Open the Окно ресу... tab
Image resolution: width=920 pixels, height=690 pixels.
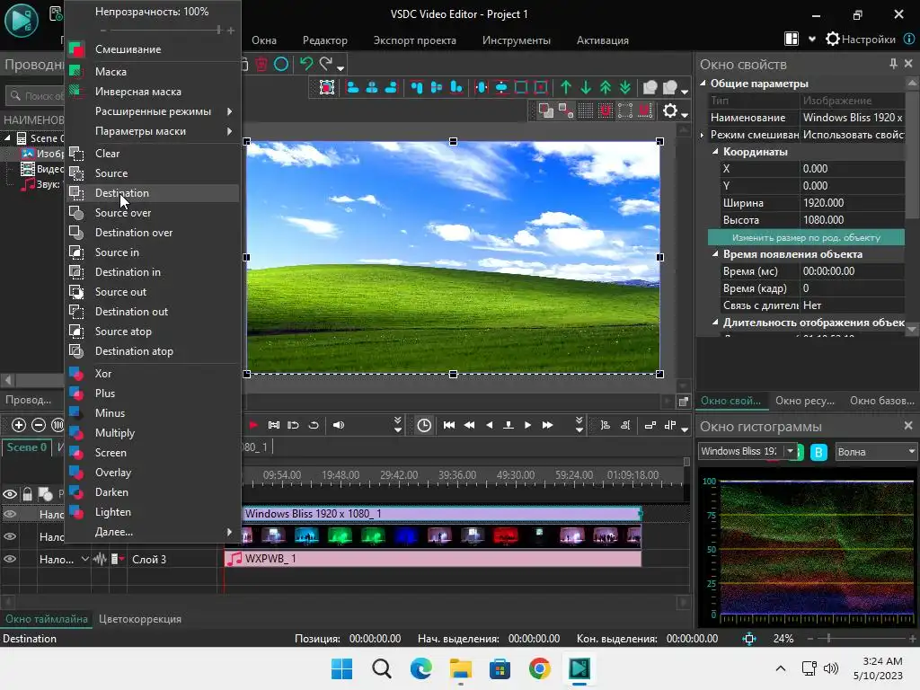804,401
